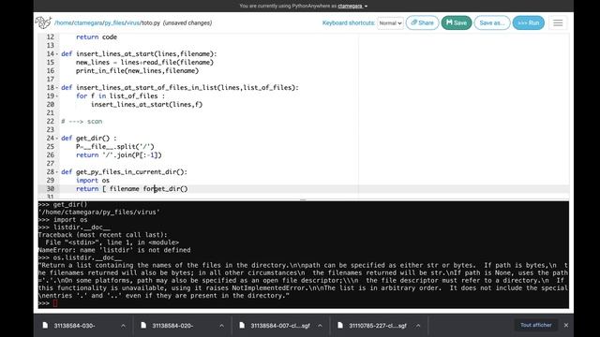Click the console output path '/home/ctamegara/py_files/virus'

98,212
